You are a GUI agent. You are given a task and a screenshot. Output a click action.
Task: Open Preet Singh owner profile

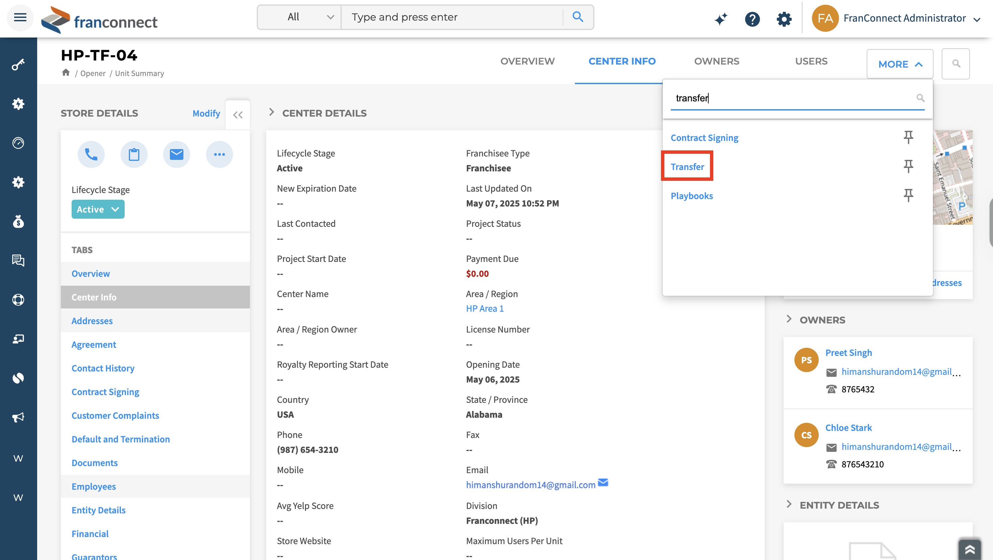tap(848, 352)
